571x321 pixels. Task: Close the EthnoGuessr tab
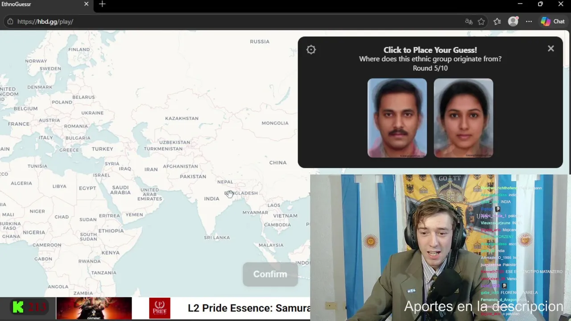tap(87, 4)
